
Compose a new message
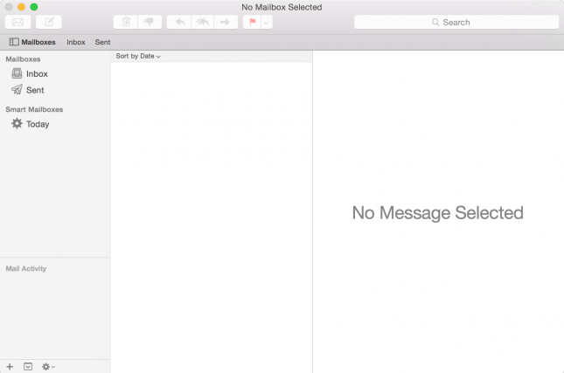49,23
